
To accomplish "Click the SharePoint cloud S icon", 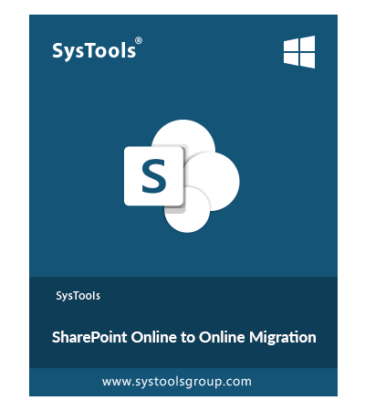I will coord(182,176).
